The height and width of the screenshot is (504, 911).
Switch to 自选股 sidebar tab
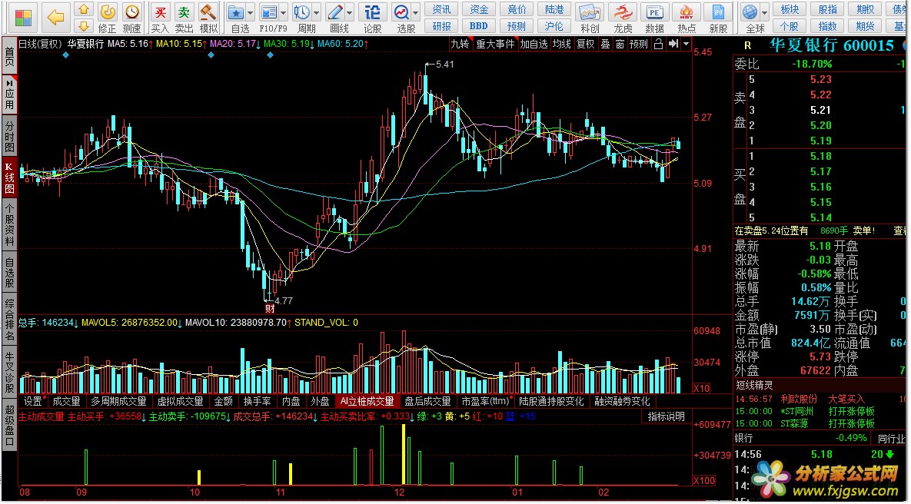[x=9, y=272]
